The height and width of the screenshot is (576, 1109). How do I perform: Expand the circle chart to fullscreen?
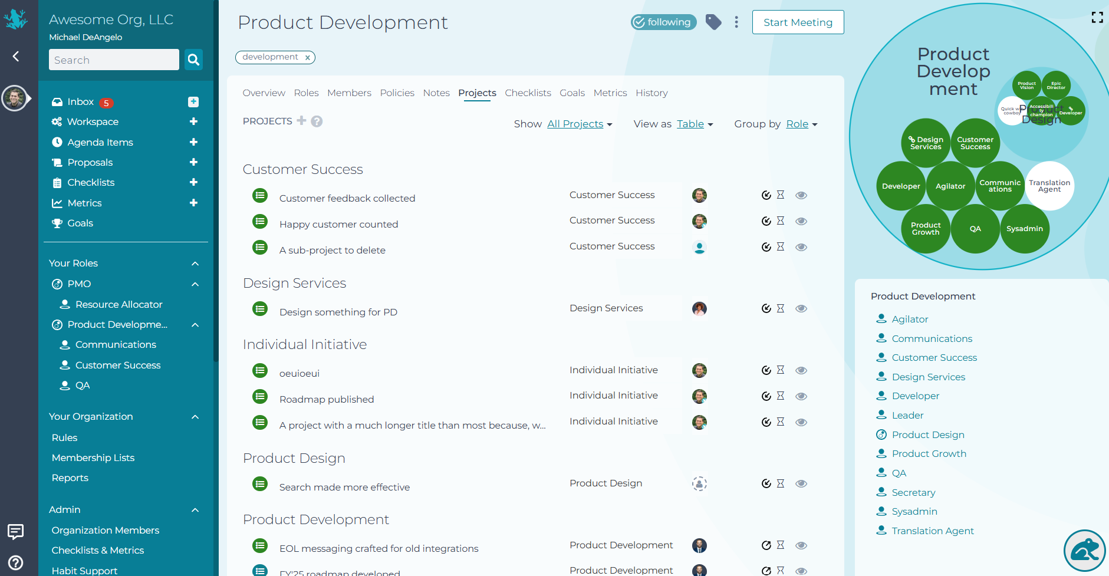(x=1097, y=18)
